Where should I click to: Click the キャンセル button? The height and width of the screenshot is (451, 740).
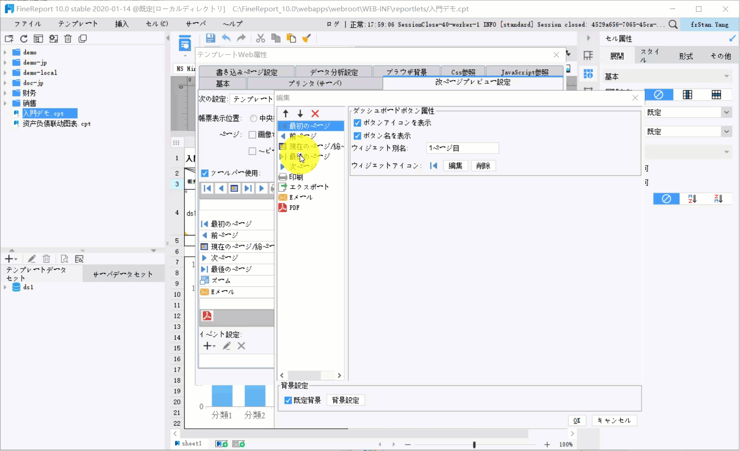tap(614, 421)
